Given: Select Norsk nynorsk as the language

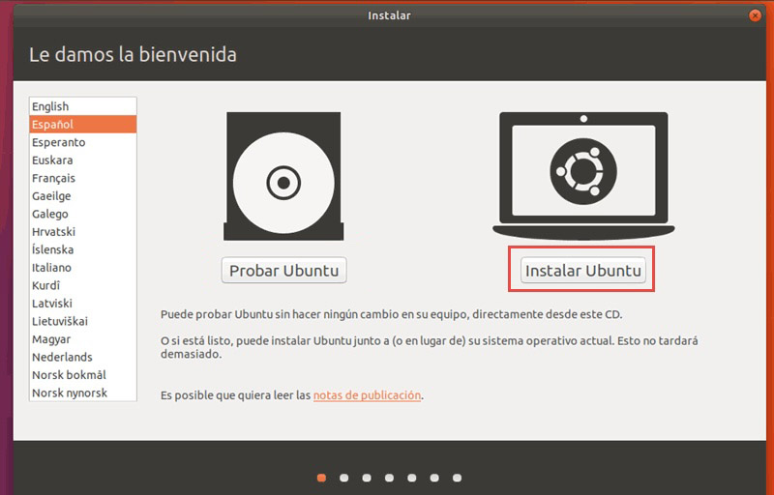Looking at the screenshot, I should 83,393.
